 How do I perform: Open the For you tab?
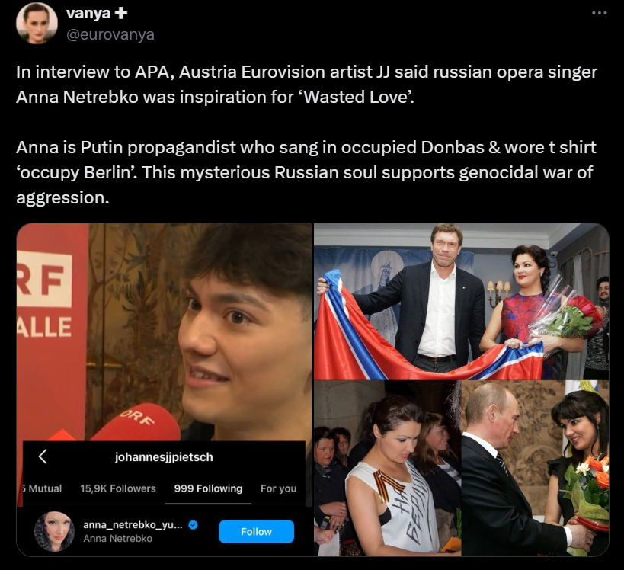pyautogui.click(x=279, y=488)
